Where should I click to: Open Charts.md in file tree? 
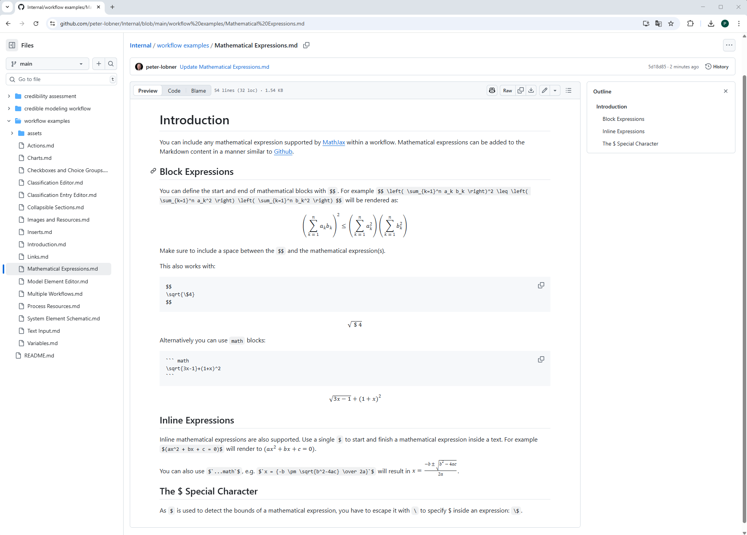[x=39, y=158]
